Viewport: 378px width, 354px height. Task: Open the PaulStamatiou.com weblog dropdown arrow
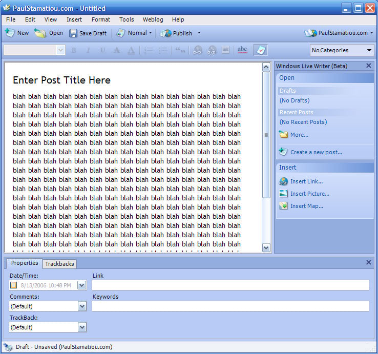(x=371, y=33)
